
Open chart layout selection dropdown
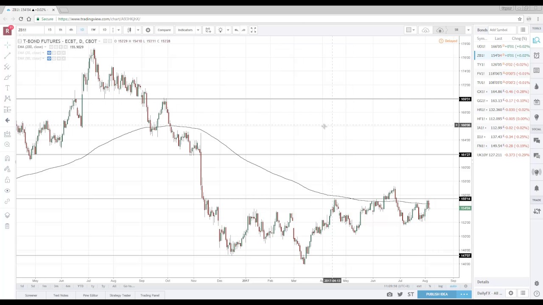pyautogui.click(x=410, y=30)
